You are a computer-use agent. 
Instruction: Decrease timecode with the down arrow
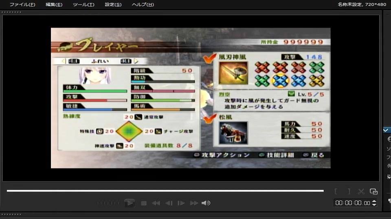click(x=374, y=204)
